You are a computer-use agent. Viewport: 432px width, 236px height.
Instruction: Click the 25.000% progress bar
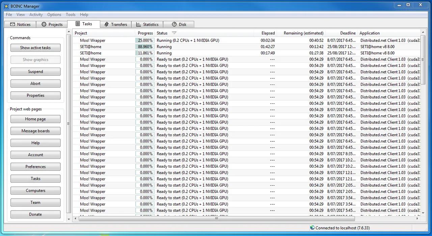pos(145,40)
